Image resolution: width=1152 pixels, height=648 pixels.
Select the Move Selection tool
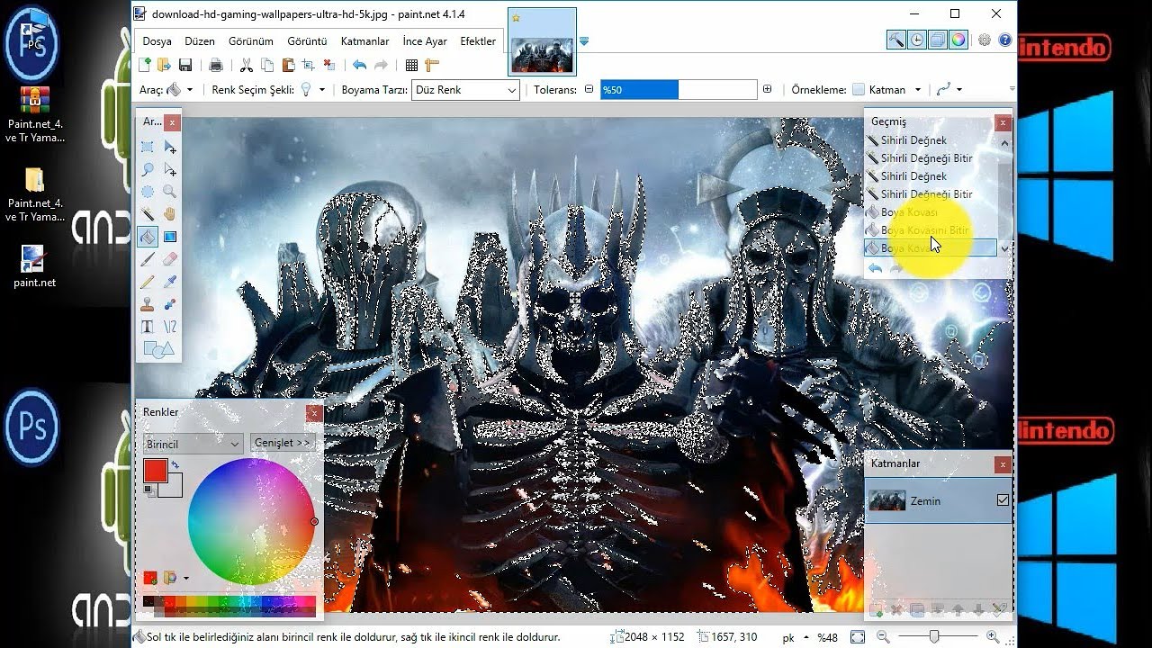[x=170, y=169]
